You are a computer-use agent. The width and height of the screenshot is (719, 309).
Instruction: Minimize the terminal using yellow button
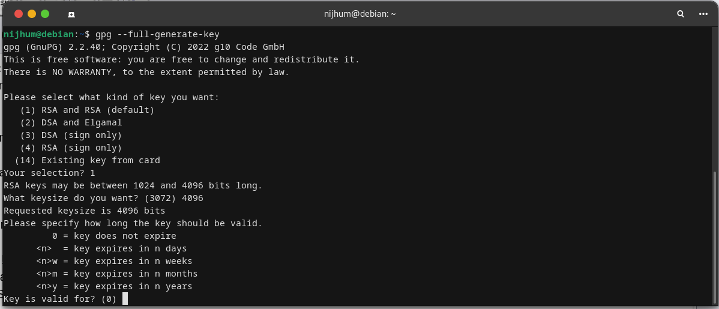click(32, 13)
